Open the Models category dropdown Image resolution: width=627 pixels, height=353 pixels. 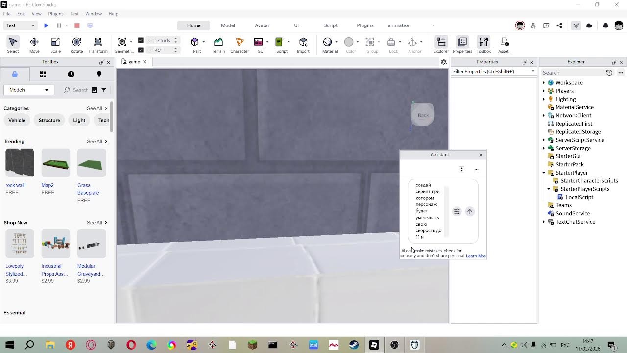pyautogui.click(x=29, y=90)
